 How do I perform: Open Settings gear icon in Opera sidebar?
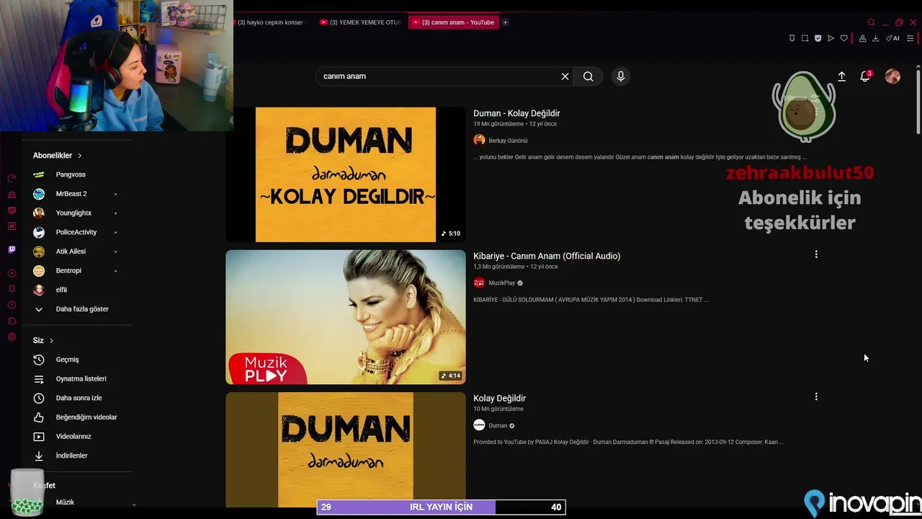[12, 337]
